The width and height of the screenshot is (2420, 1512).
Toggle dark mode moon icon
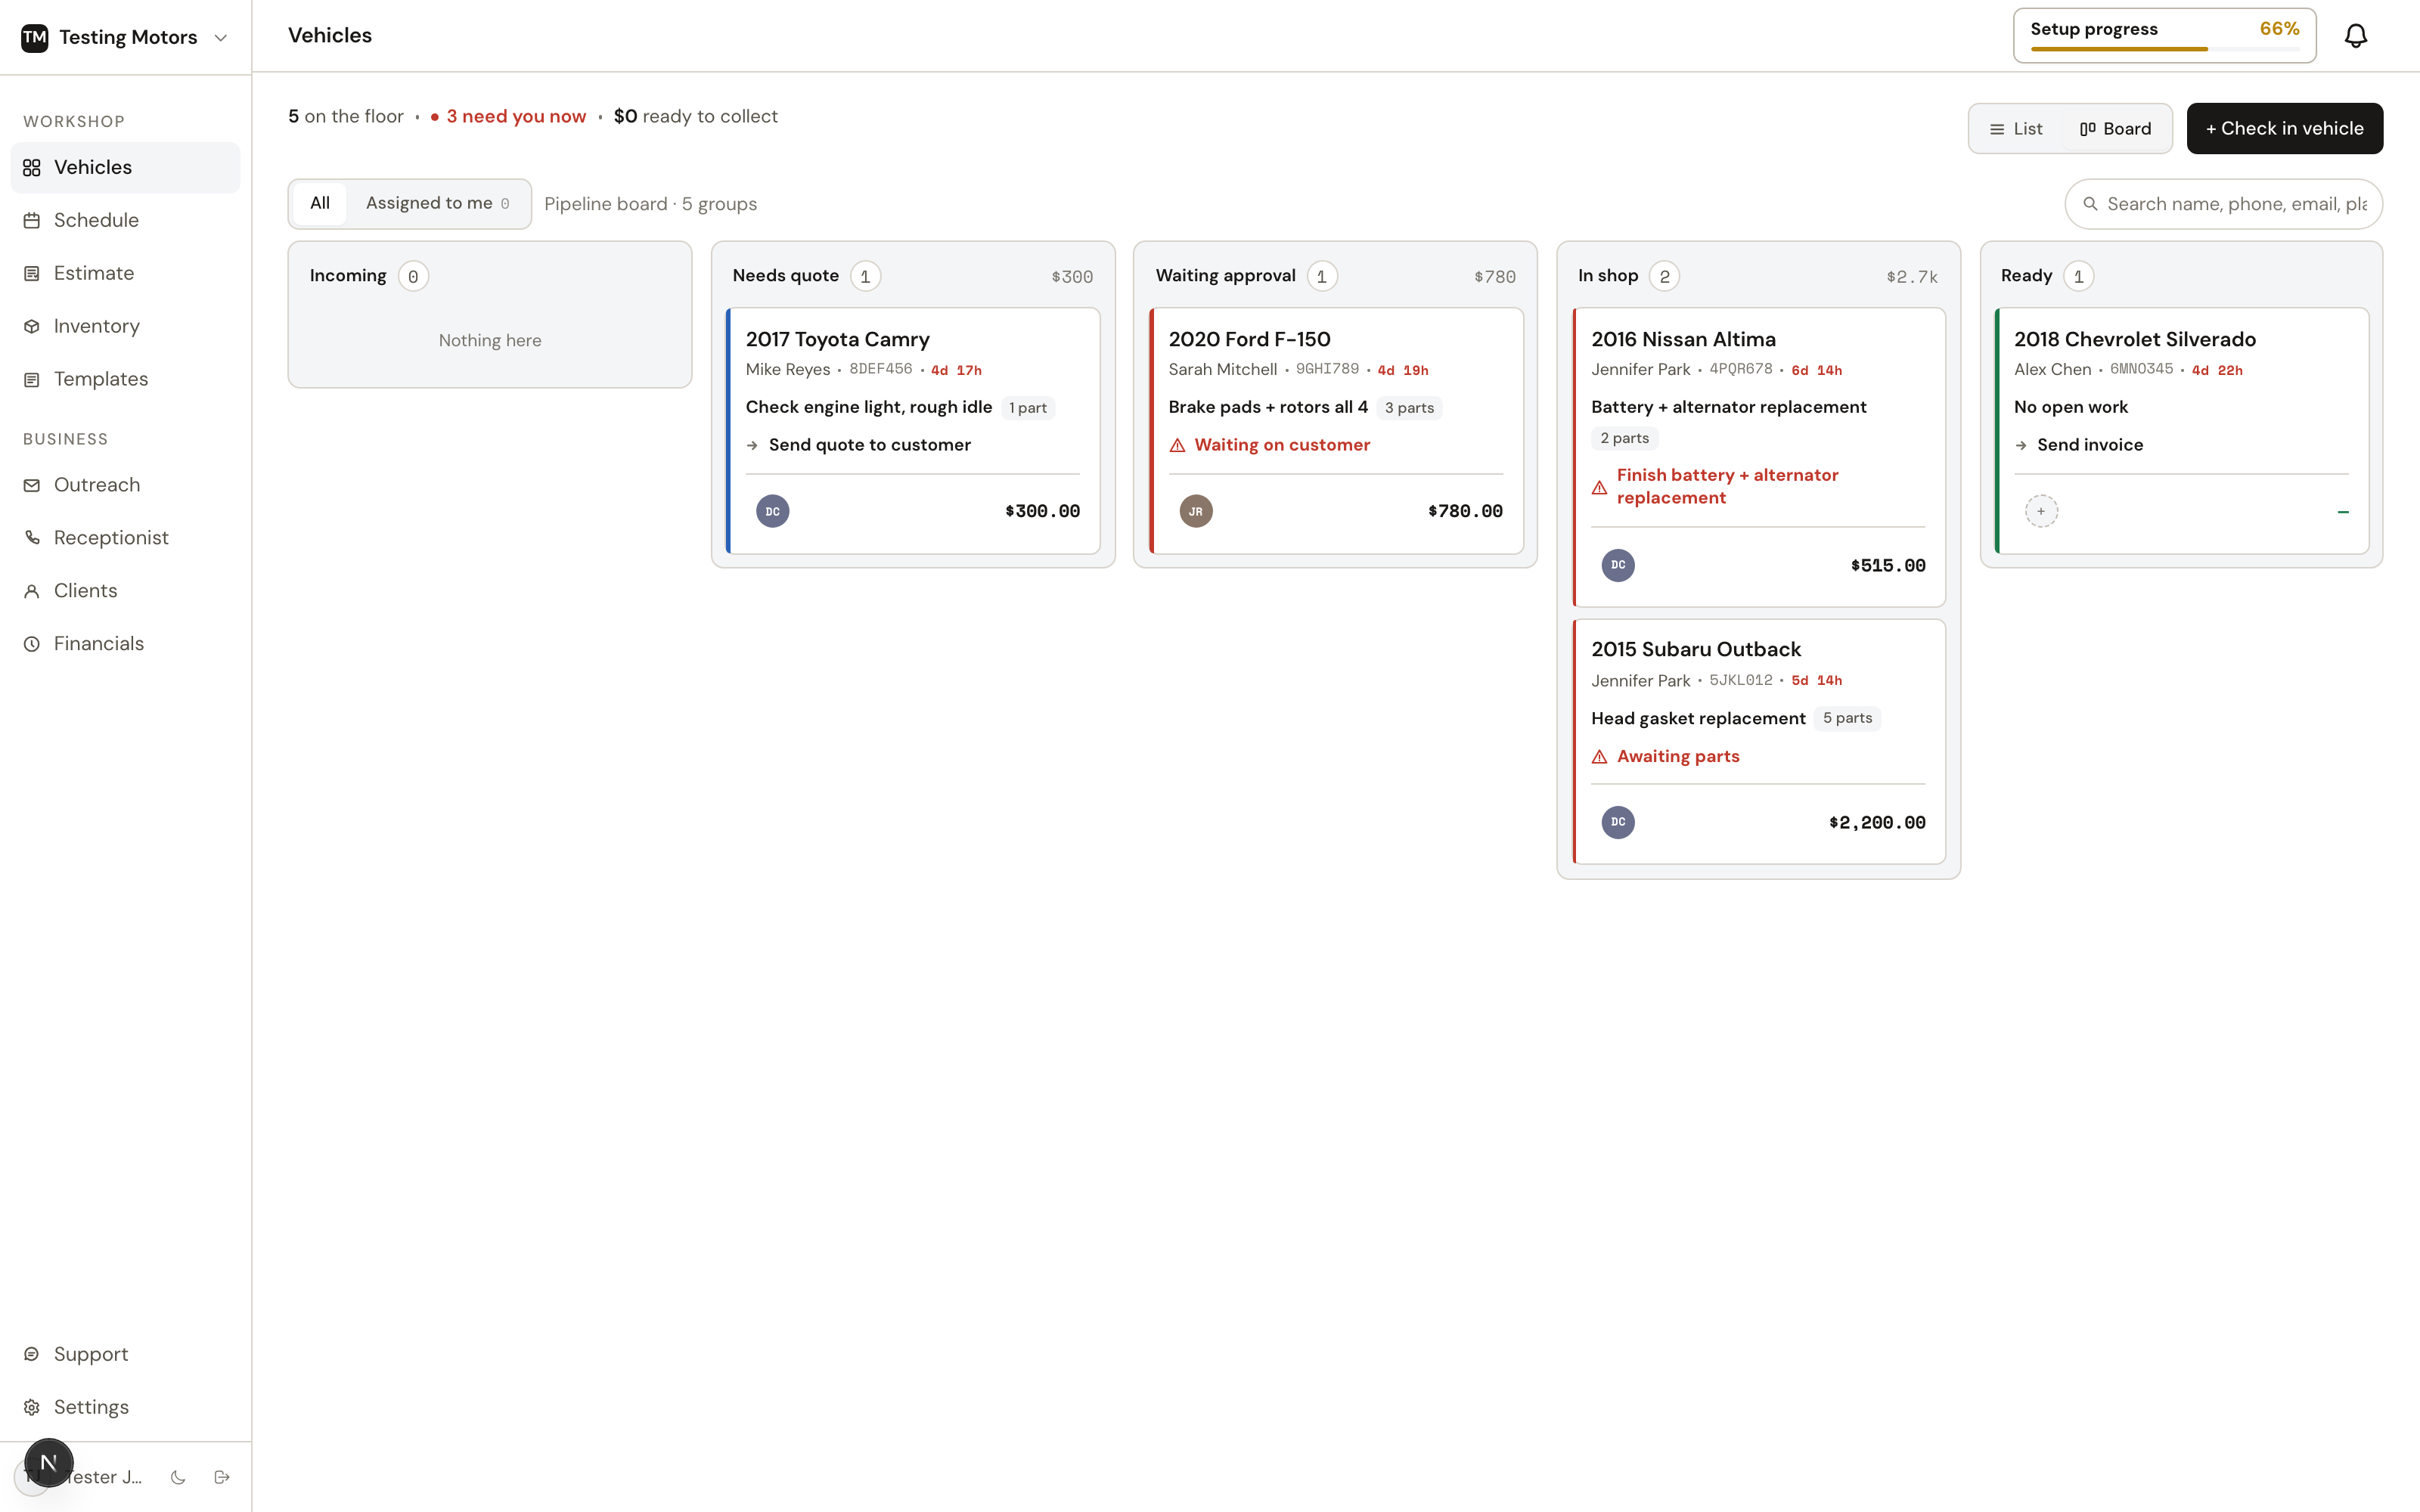[178, 1477]
